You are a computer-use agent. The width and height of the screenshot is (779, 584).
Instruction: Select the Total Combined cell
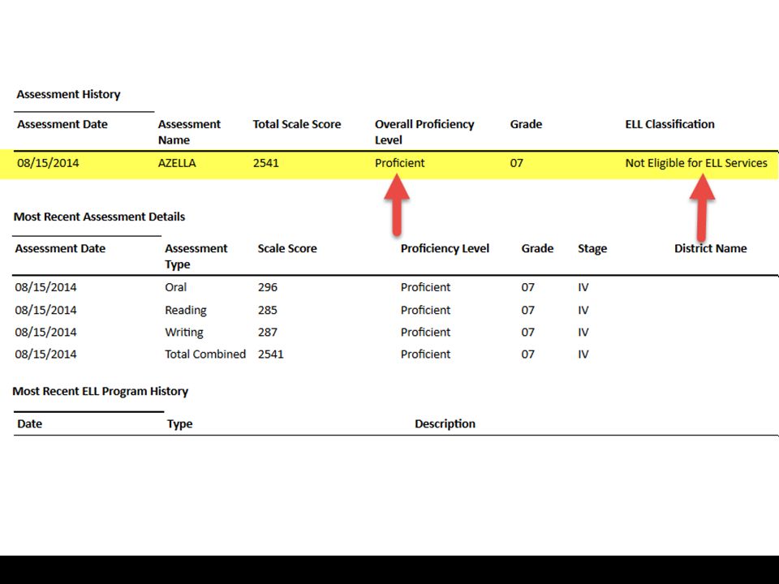(x=205, y=354)
